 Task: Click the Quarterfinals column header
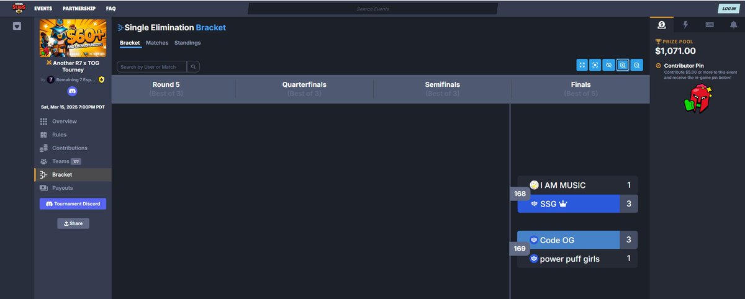click(304, 89)
